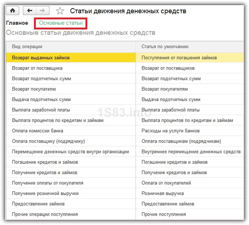The image size is (249, 225).
Task: Select Получение кредитов и займов in Статья по умолчанию
Action: pos(190,173)
